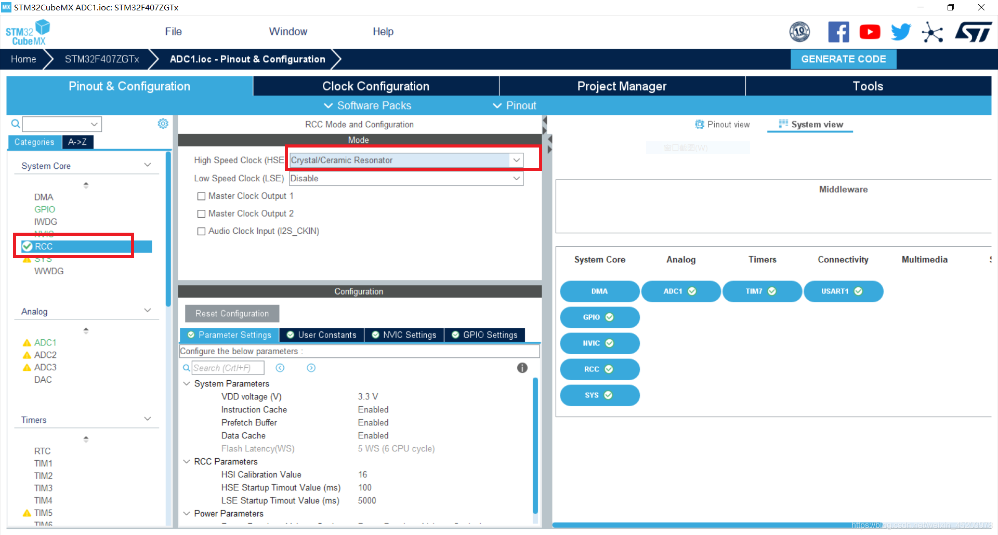Click the STM32F407ZGTx breadcrumb
Viewport: 998px width, 535px height.
click(x=102, y=59)
